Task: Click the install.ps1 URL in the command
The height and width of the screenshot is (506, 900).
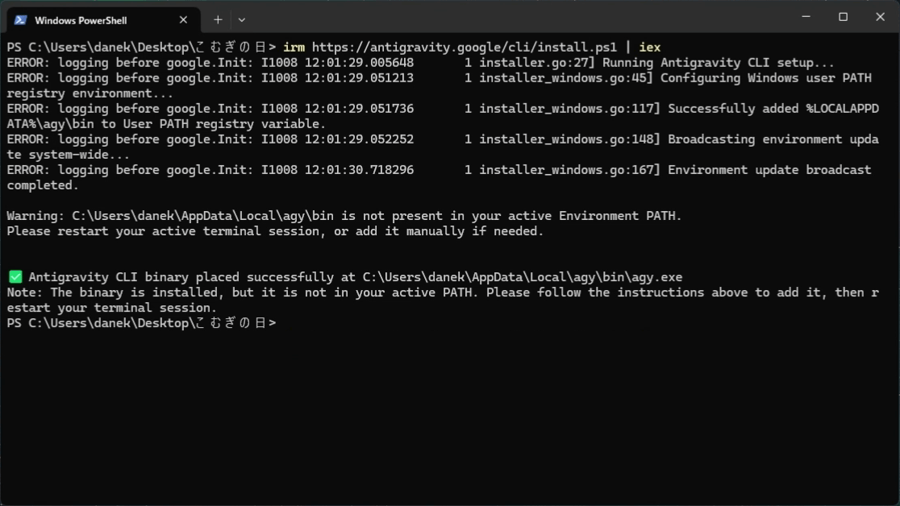Action: tap(465, 48)
